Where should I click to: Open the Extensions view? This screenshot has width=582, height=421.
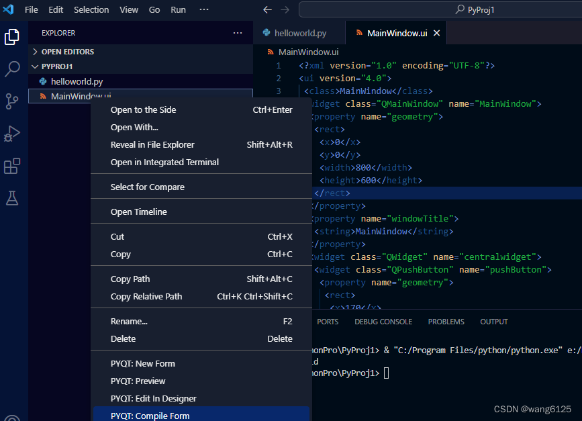11,164
